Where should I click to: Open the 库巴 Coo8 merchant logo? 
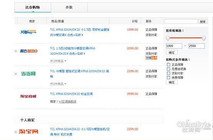pos(28,51)
